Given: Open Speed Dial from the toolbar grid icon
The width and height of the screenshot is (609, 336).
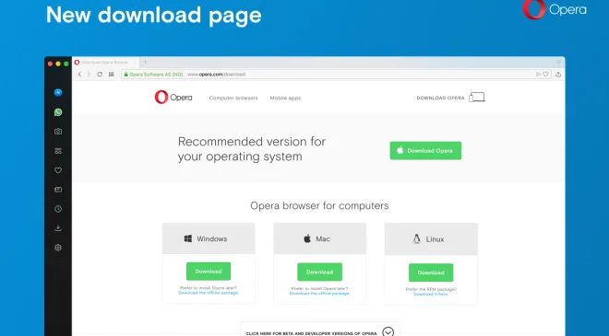Looking at the screenshot, I should (x=111, y=74).
